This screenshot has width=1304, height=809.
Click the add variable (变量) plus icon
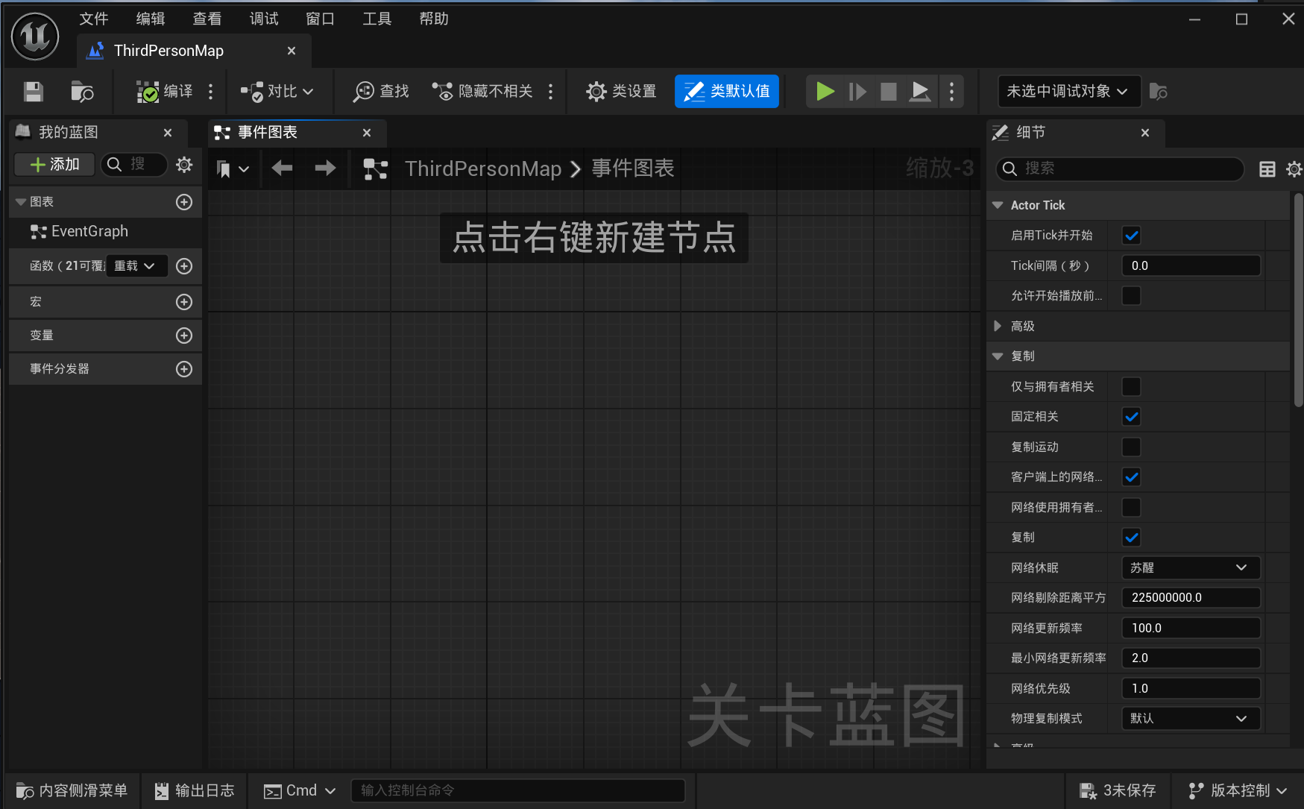184,336
